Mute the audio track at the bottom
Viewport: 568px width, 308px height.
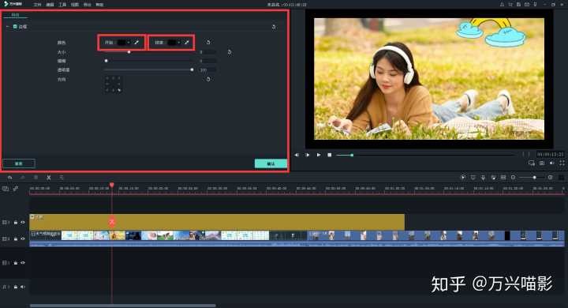coord(22,287)
